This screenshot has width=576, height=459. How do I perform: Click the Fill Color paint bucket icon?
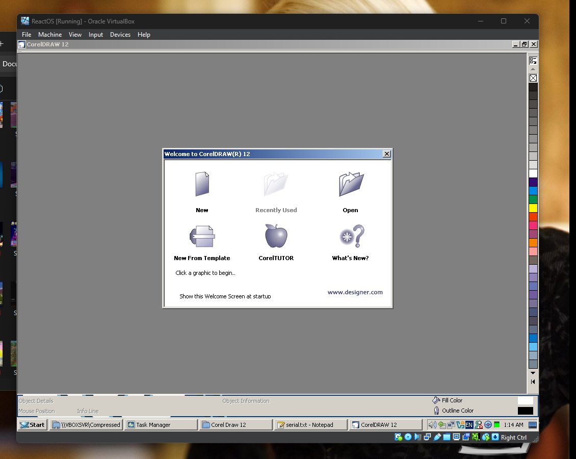436,400
